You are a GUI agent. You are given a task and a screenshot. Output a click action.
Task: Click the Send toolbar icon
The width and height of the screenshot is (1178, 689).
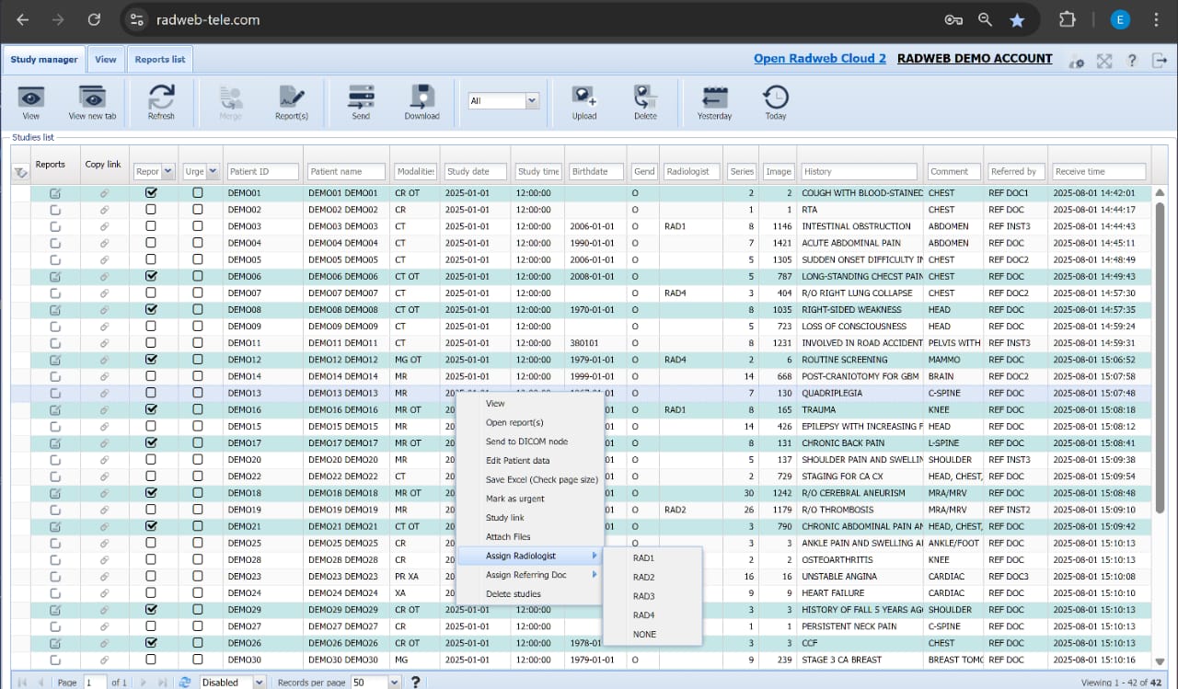click(x=361, y=97)
